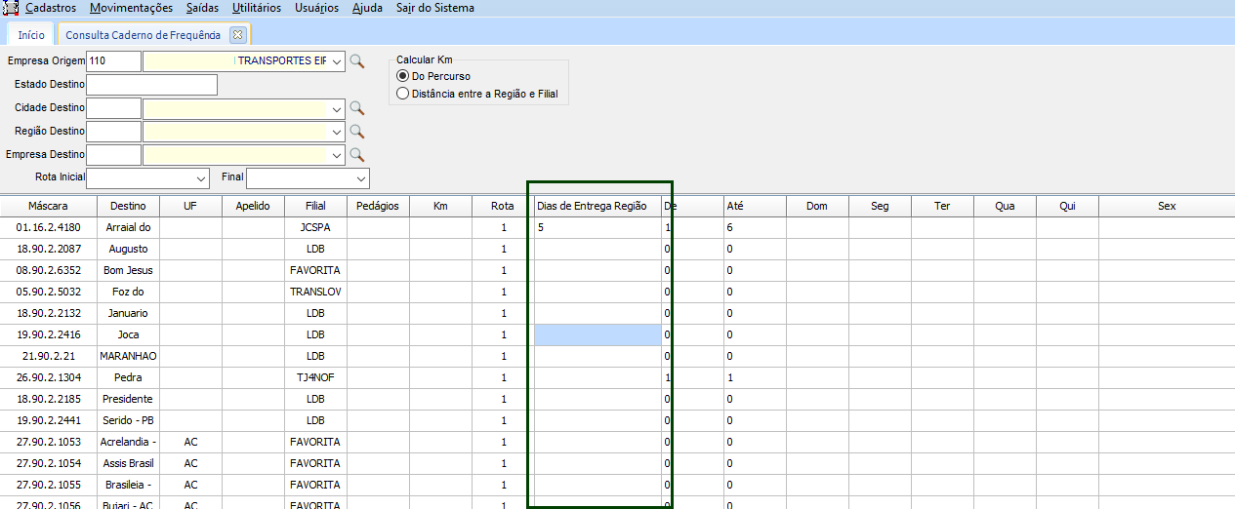The image size is (1235, 509).
Task: Open the Ajuda menu
Action: (367, 8)
